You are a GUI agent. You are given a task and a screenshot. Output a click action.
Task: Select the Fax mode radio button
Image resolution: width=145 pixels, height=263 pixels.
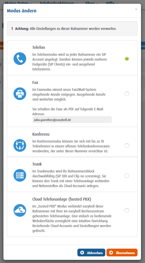click(127, 94)
